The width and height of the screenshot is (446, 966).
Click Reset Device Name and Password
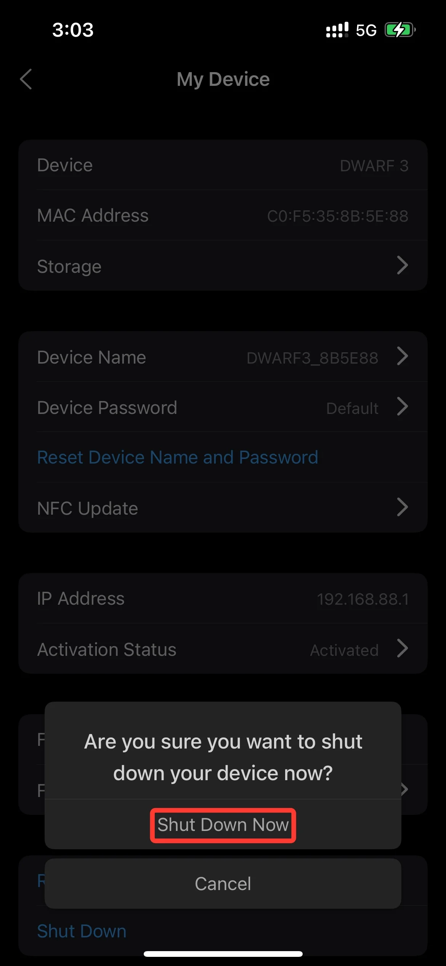[x=178, y=457]
